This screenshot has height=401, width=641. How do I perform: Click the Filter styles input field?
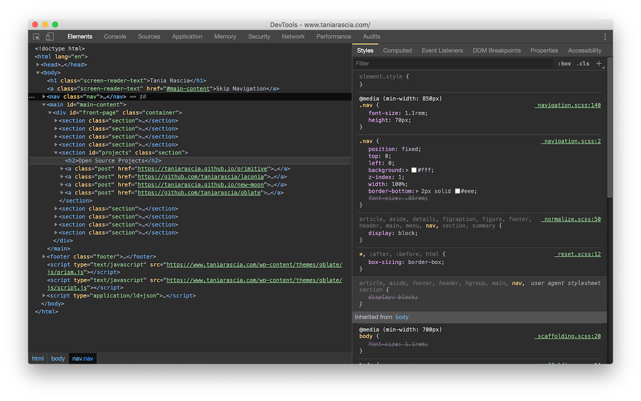(453, 64)
